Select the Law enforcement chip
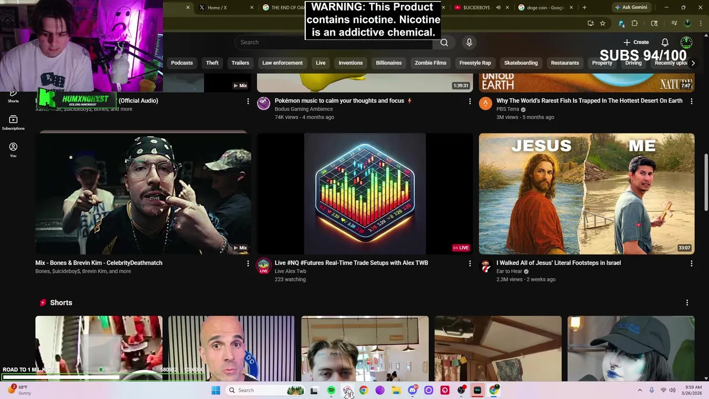Viewport: 709px width, 399px height. coord(282,63)
